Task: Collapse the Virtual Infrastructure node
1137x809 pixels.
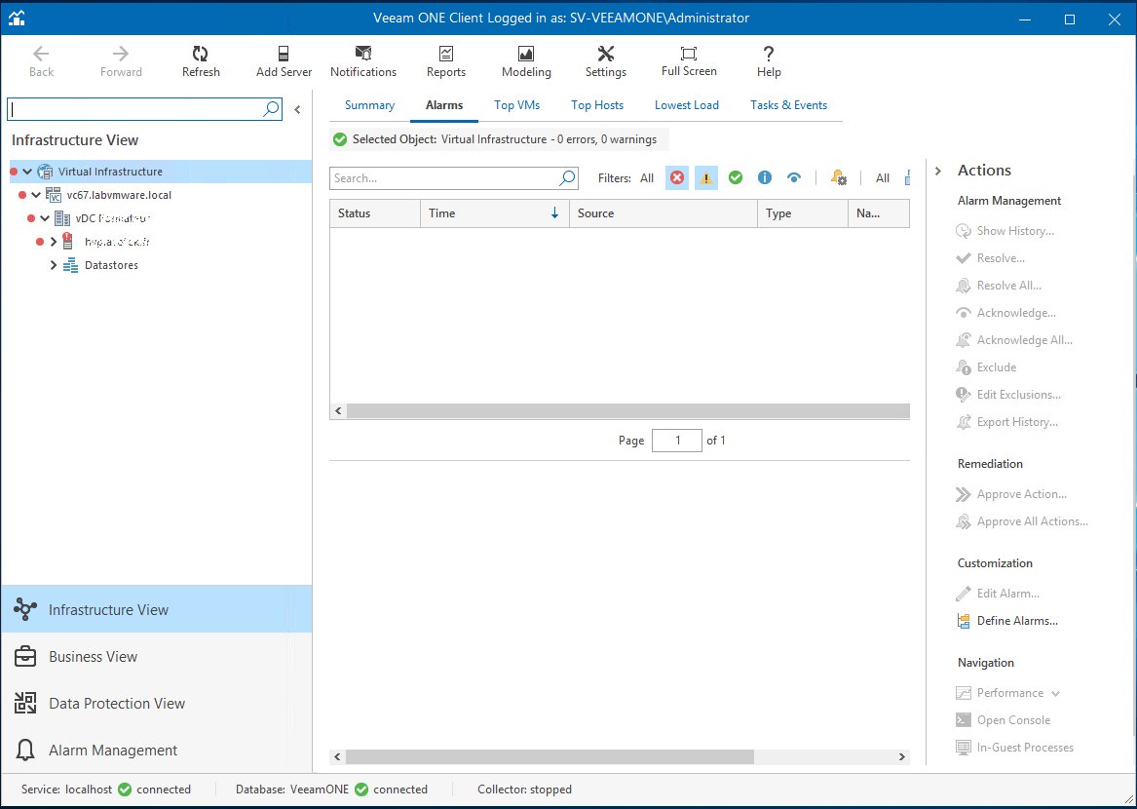Action: (x=27, y=172)
